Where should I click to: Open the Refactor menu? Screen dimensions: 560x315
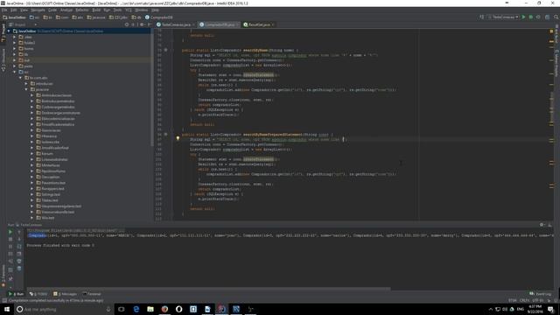[82, 10]
